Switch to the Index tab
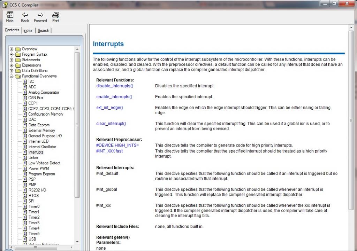 tap(28, 31)
